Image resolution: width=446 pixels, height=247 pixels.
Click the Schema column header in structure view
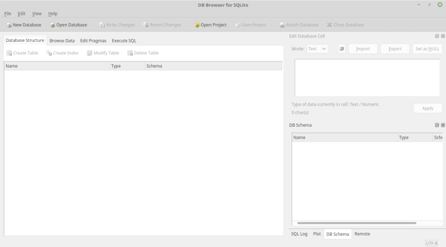pyautogui.click(x=213, y=66)
